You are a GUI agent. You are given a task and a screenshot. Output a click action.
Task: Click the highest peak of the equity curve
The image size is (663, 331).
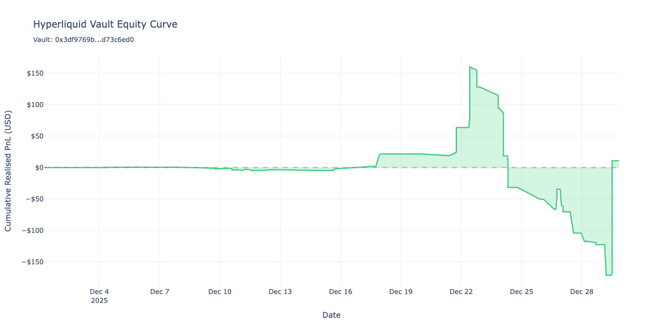[x=470, y=67]
